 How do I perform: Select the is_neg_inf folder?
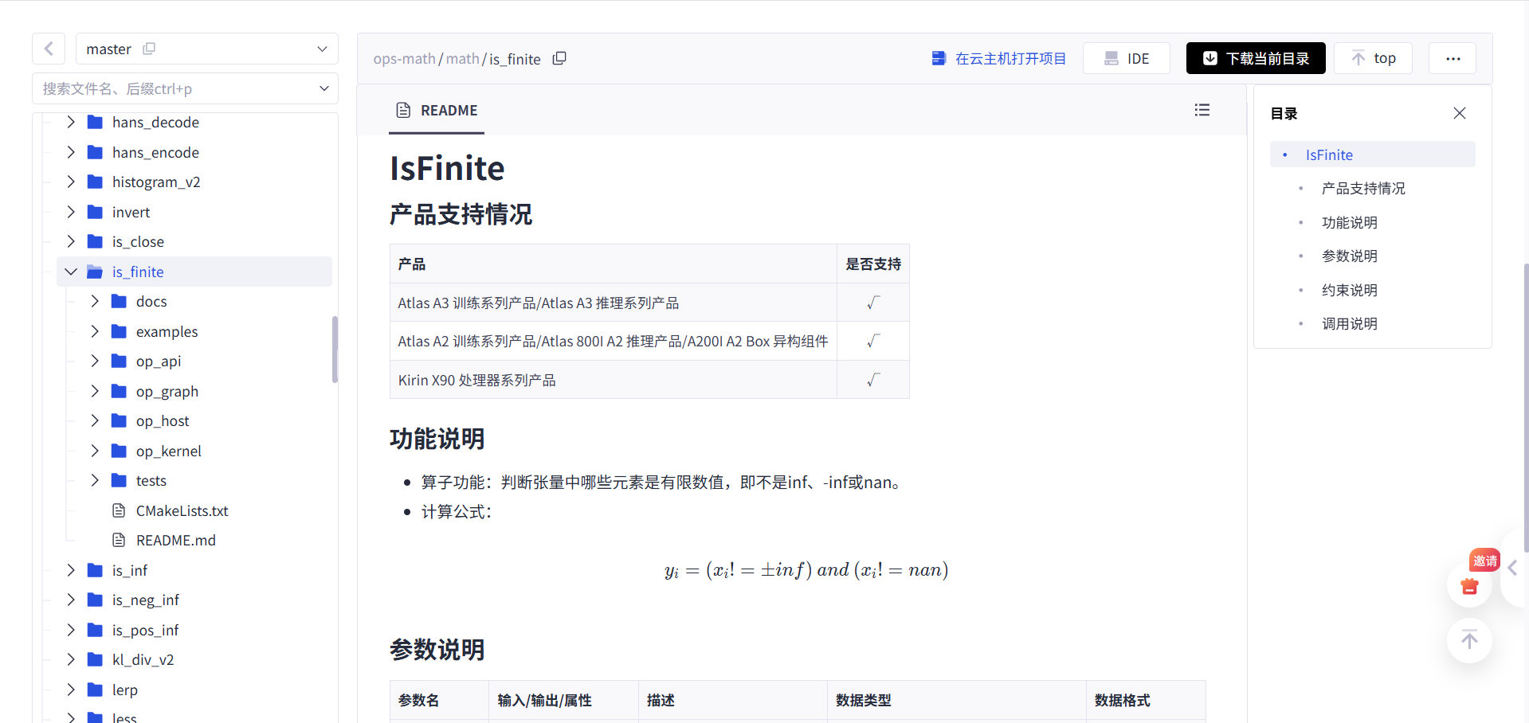click(x=146, y=600)
